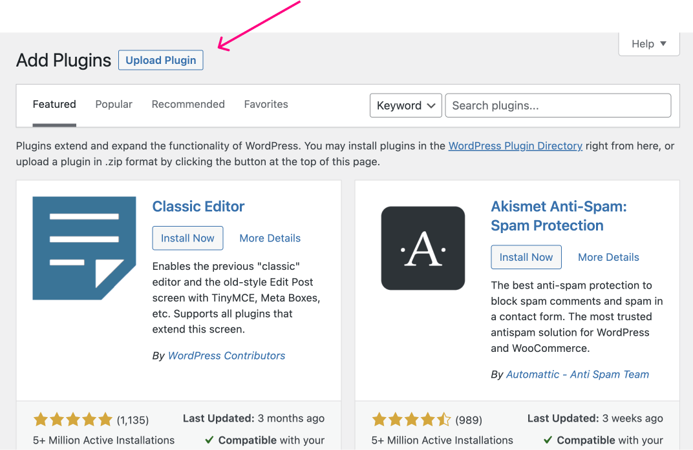693x450 pixels.
Task: Expand the Keyword search type dropdown
Action: (406, 105)
